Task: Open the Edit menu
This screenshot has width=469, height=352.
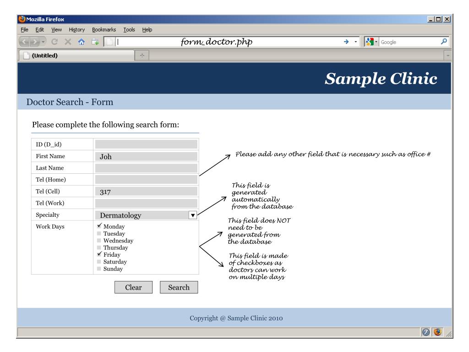Action: (x=39, y=30)
